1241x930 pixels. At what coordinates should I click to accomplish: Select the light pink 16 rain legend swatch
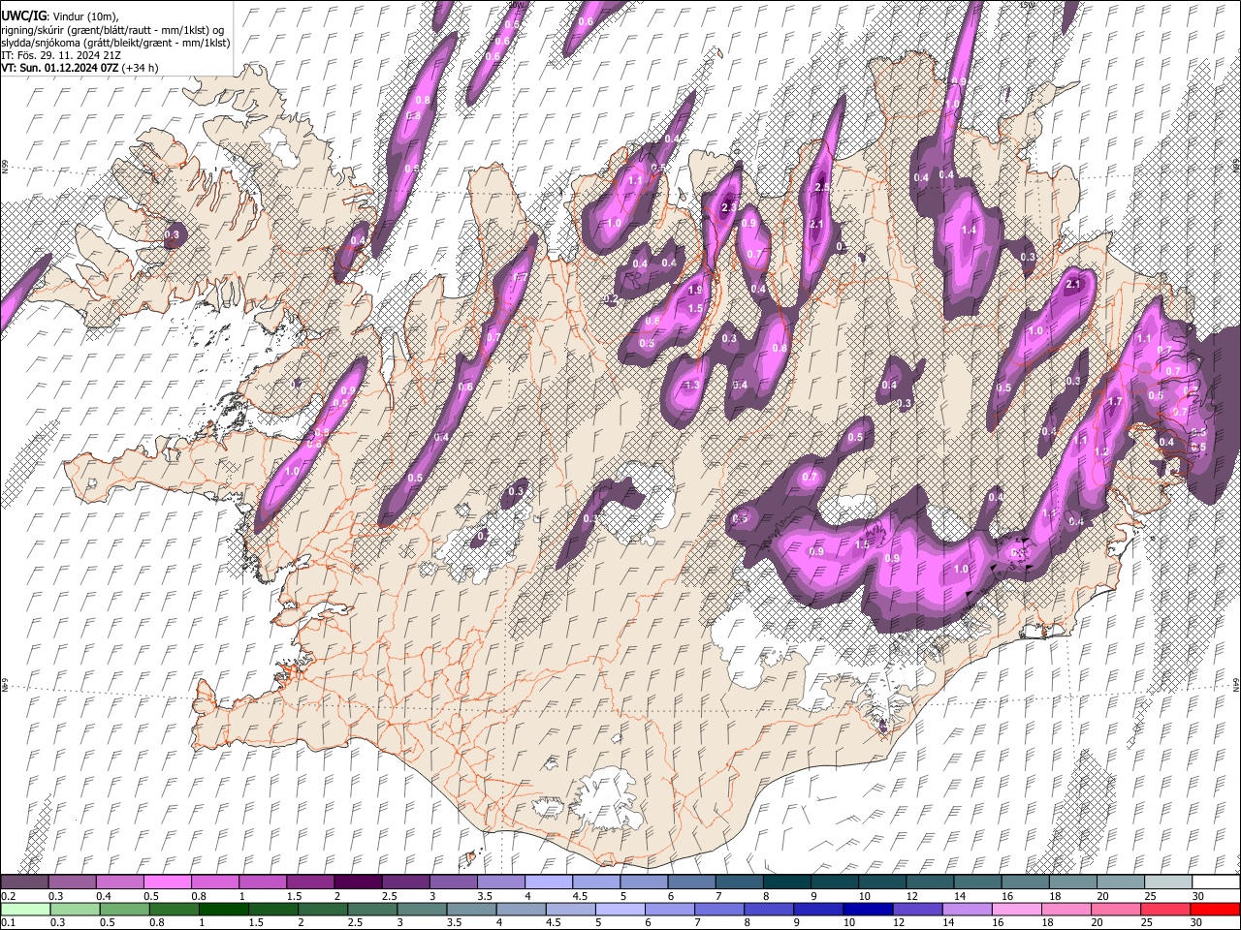[x=1017, y=909]
